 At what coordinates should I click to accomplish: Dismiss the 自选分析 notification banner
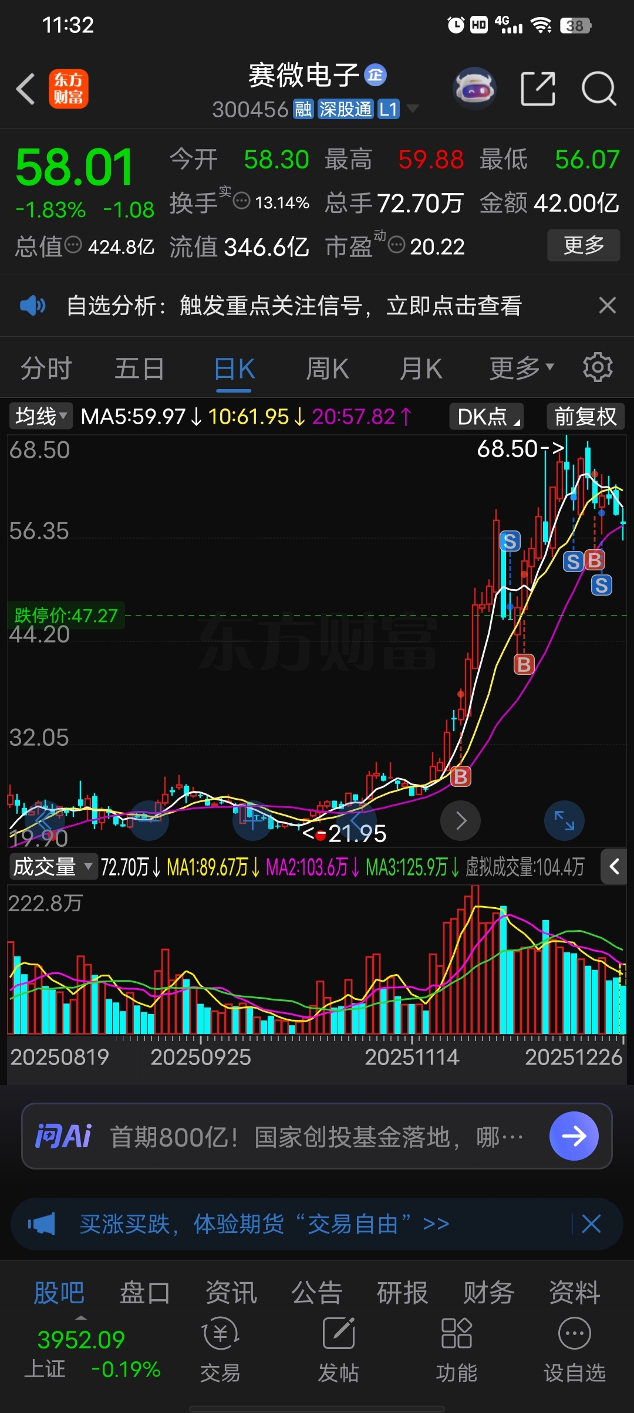607,305
